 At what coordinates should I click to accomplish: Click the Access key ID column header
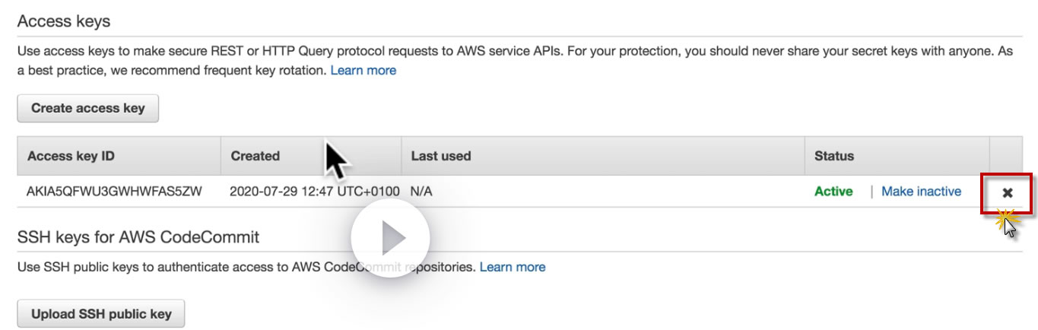71,156
